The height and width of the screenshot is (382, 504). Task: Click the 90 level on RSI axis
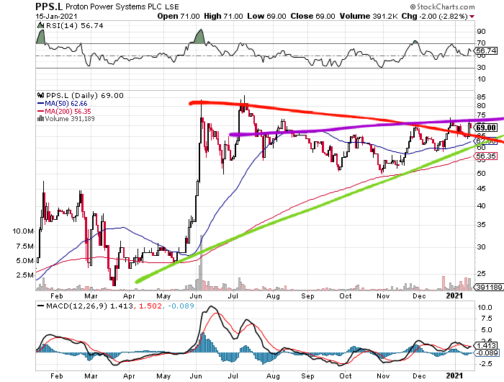pyautogui.click(x=481, y=32)
